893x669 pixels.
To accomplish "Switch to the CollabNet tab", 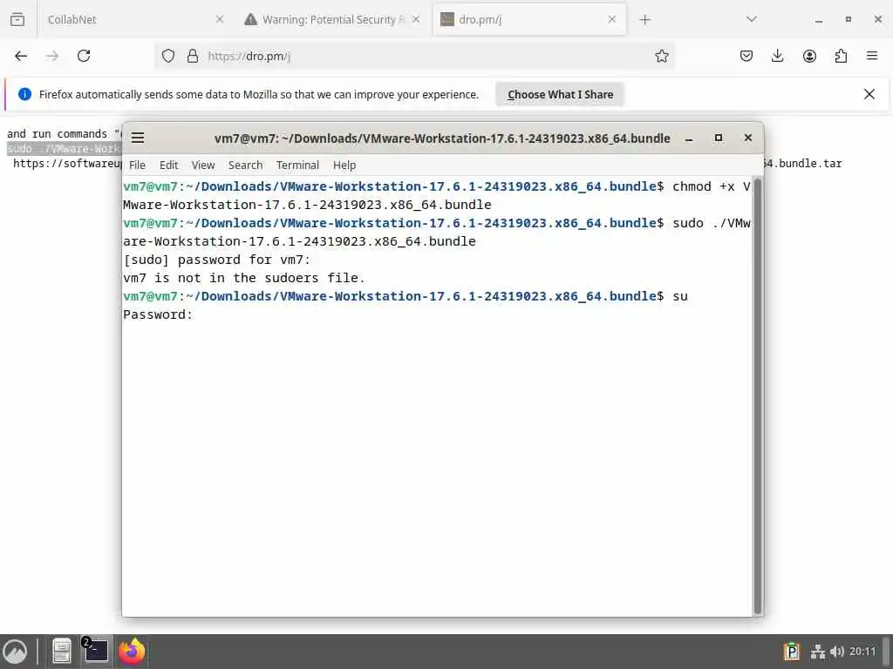I will tap(135, 19).
